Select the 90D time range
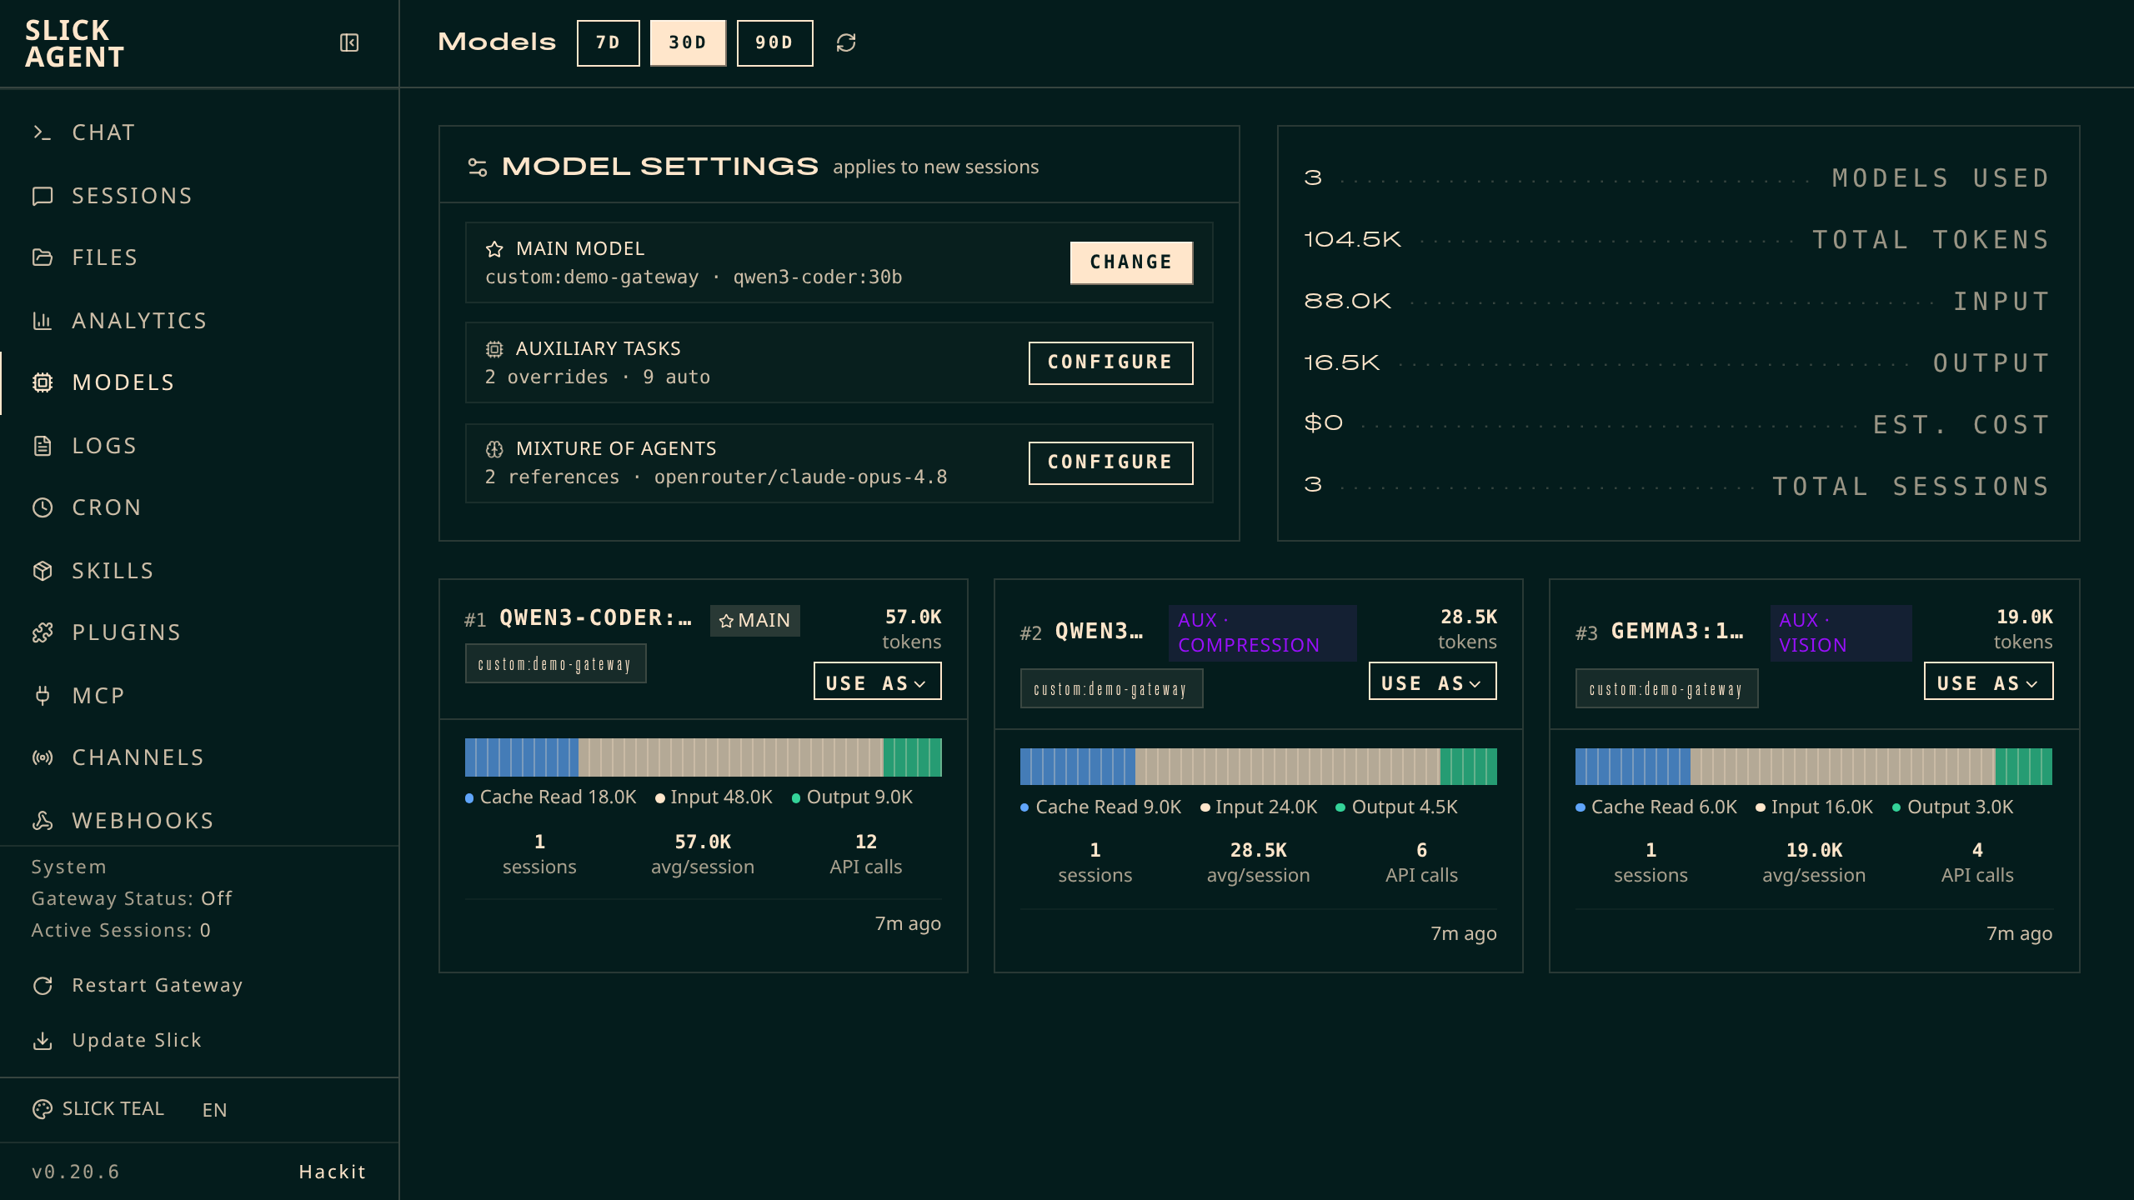 pyautogui.click(x=774, y=43)
